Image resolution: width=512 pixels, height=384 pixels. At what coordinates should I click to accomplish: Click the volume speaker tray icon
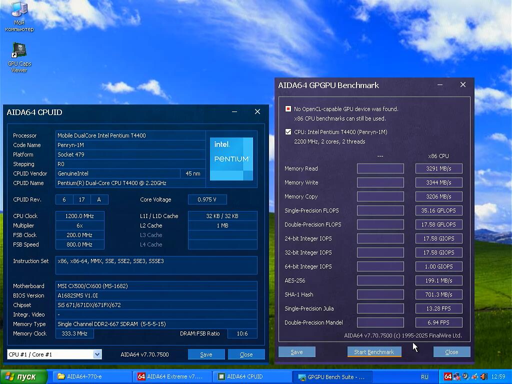pos(483,376)
